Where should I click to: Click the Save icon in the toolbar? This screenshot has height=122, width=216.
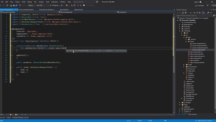click(14, 5)
